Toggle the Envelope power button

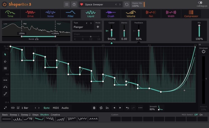click(203, 51)
